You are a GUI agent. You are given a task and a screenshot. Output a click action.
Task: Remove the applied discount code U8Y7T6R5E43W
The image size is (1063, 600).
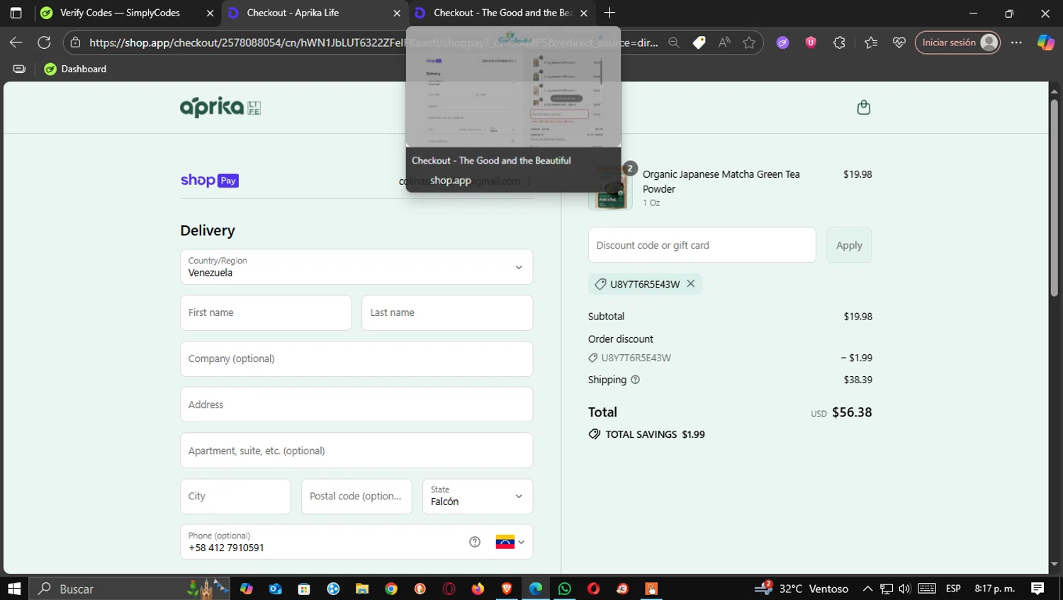tap(691, 283)
